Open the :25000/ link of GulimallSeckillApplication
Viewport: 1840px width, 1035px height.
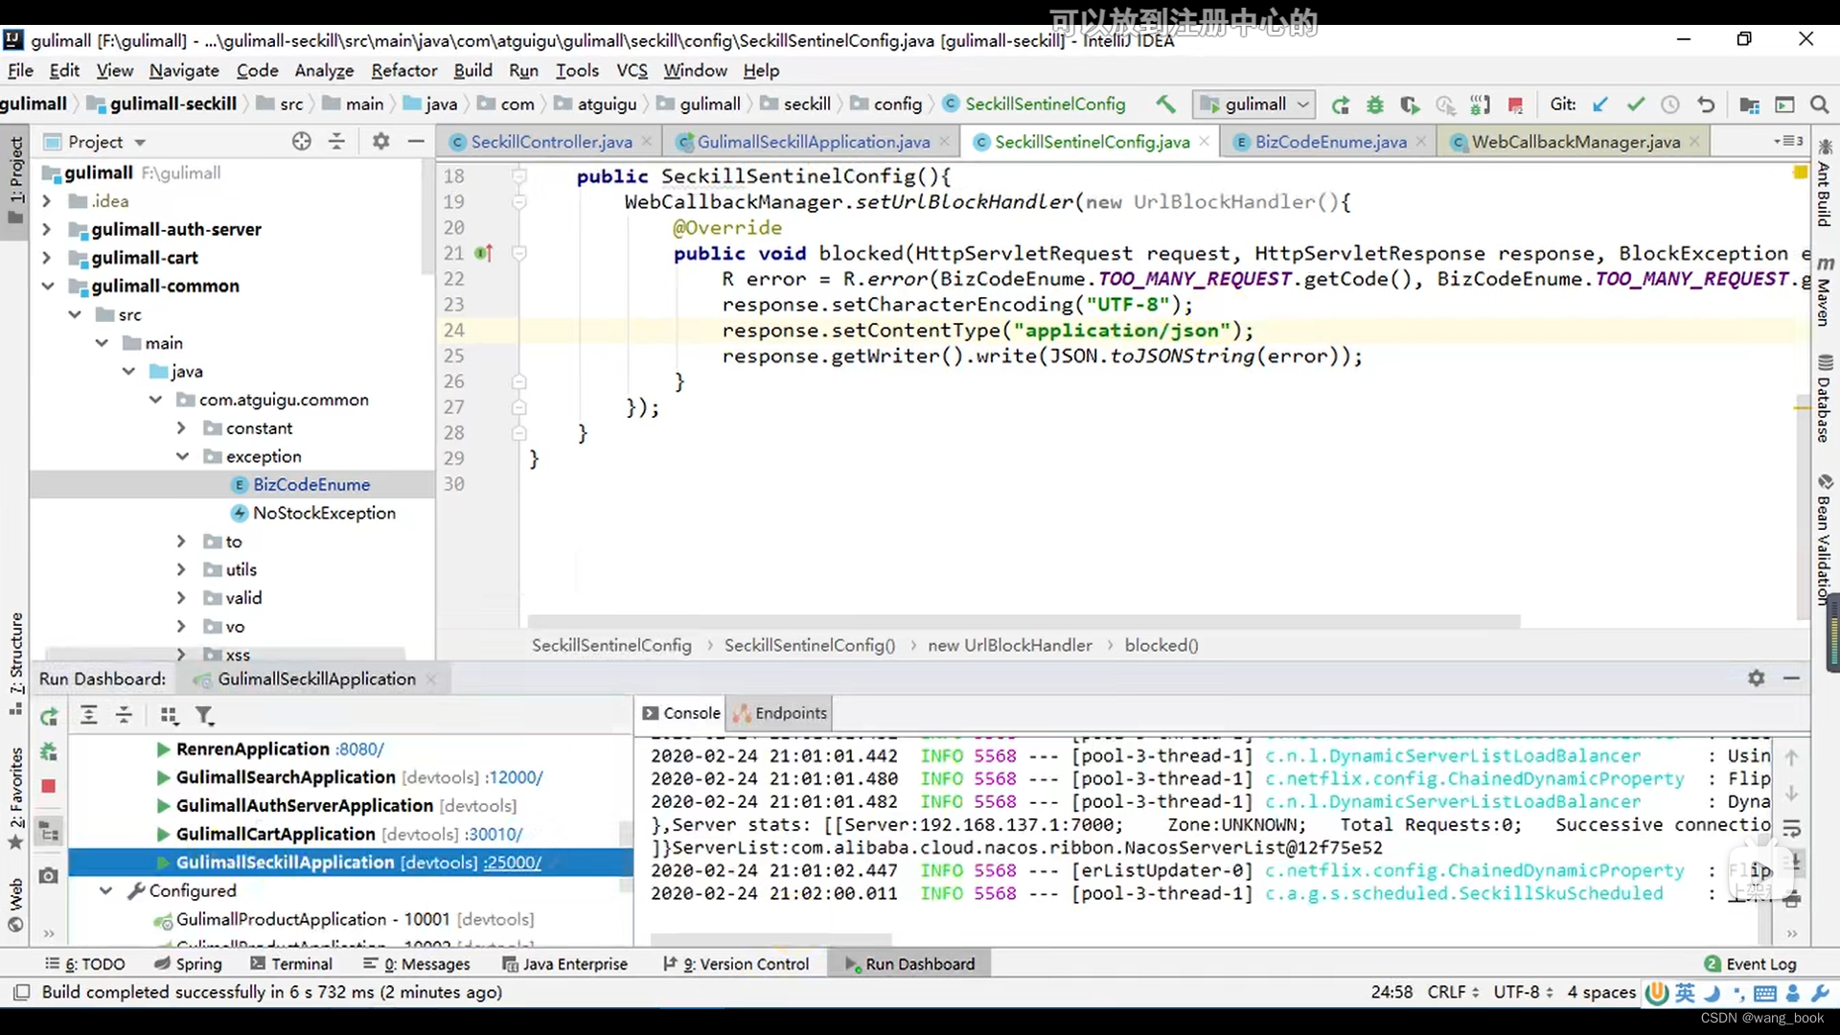point(513,862)
